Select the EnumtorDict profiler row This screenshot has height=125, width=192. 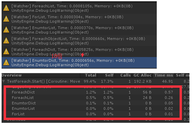(93, 103)
